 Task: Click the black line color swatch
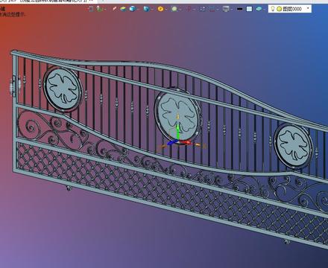(240, 9)
